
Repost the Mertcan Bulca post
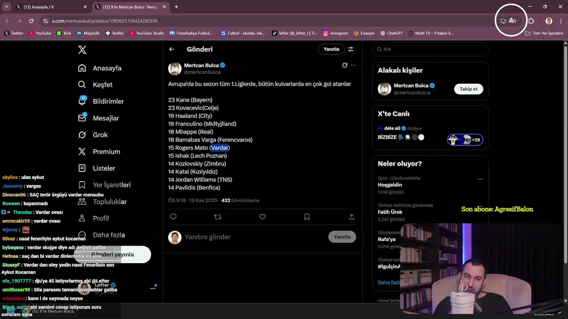click(218, 217)
